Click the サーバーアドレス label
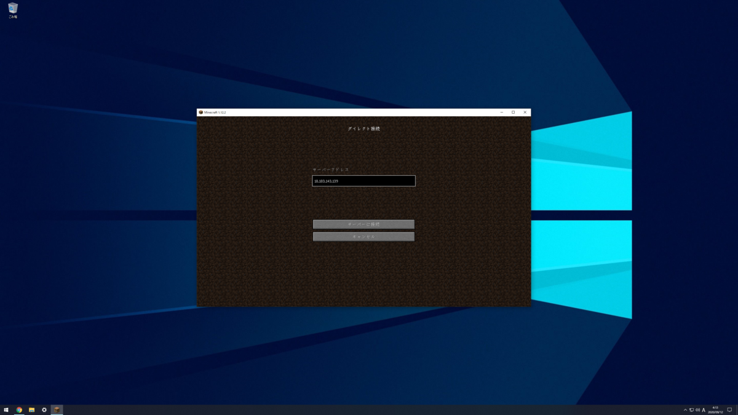The width and height of the screenshot is (738, 415). pos(330,170)
